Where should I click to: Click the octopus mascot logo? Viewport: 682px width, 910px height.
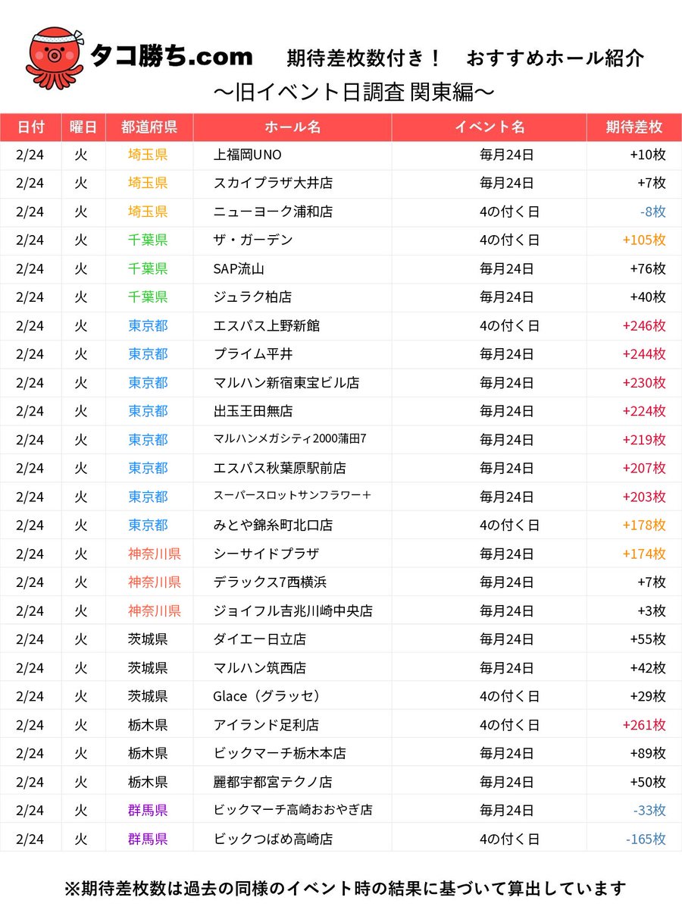pos(55,58)
